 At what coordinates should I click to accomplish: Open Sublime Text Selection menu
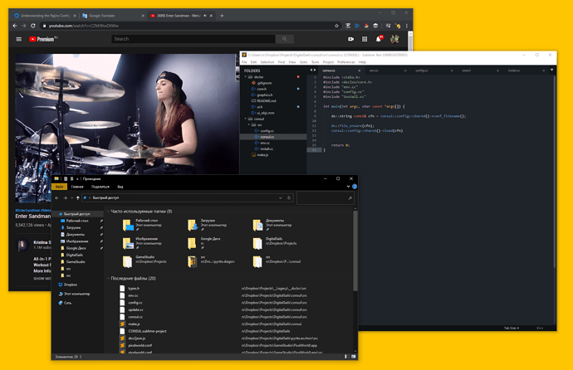(x=267, y=62)
